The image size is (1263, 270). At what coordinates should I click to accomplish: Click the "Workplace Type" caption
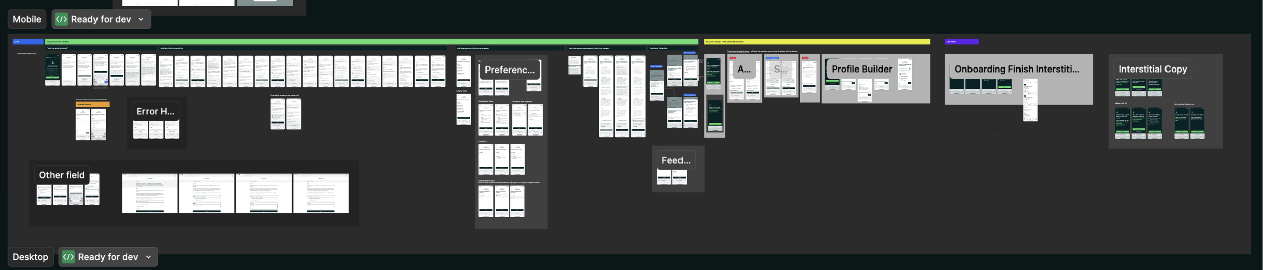[485, 101]
